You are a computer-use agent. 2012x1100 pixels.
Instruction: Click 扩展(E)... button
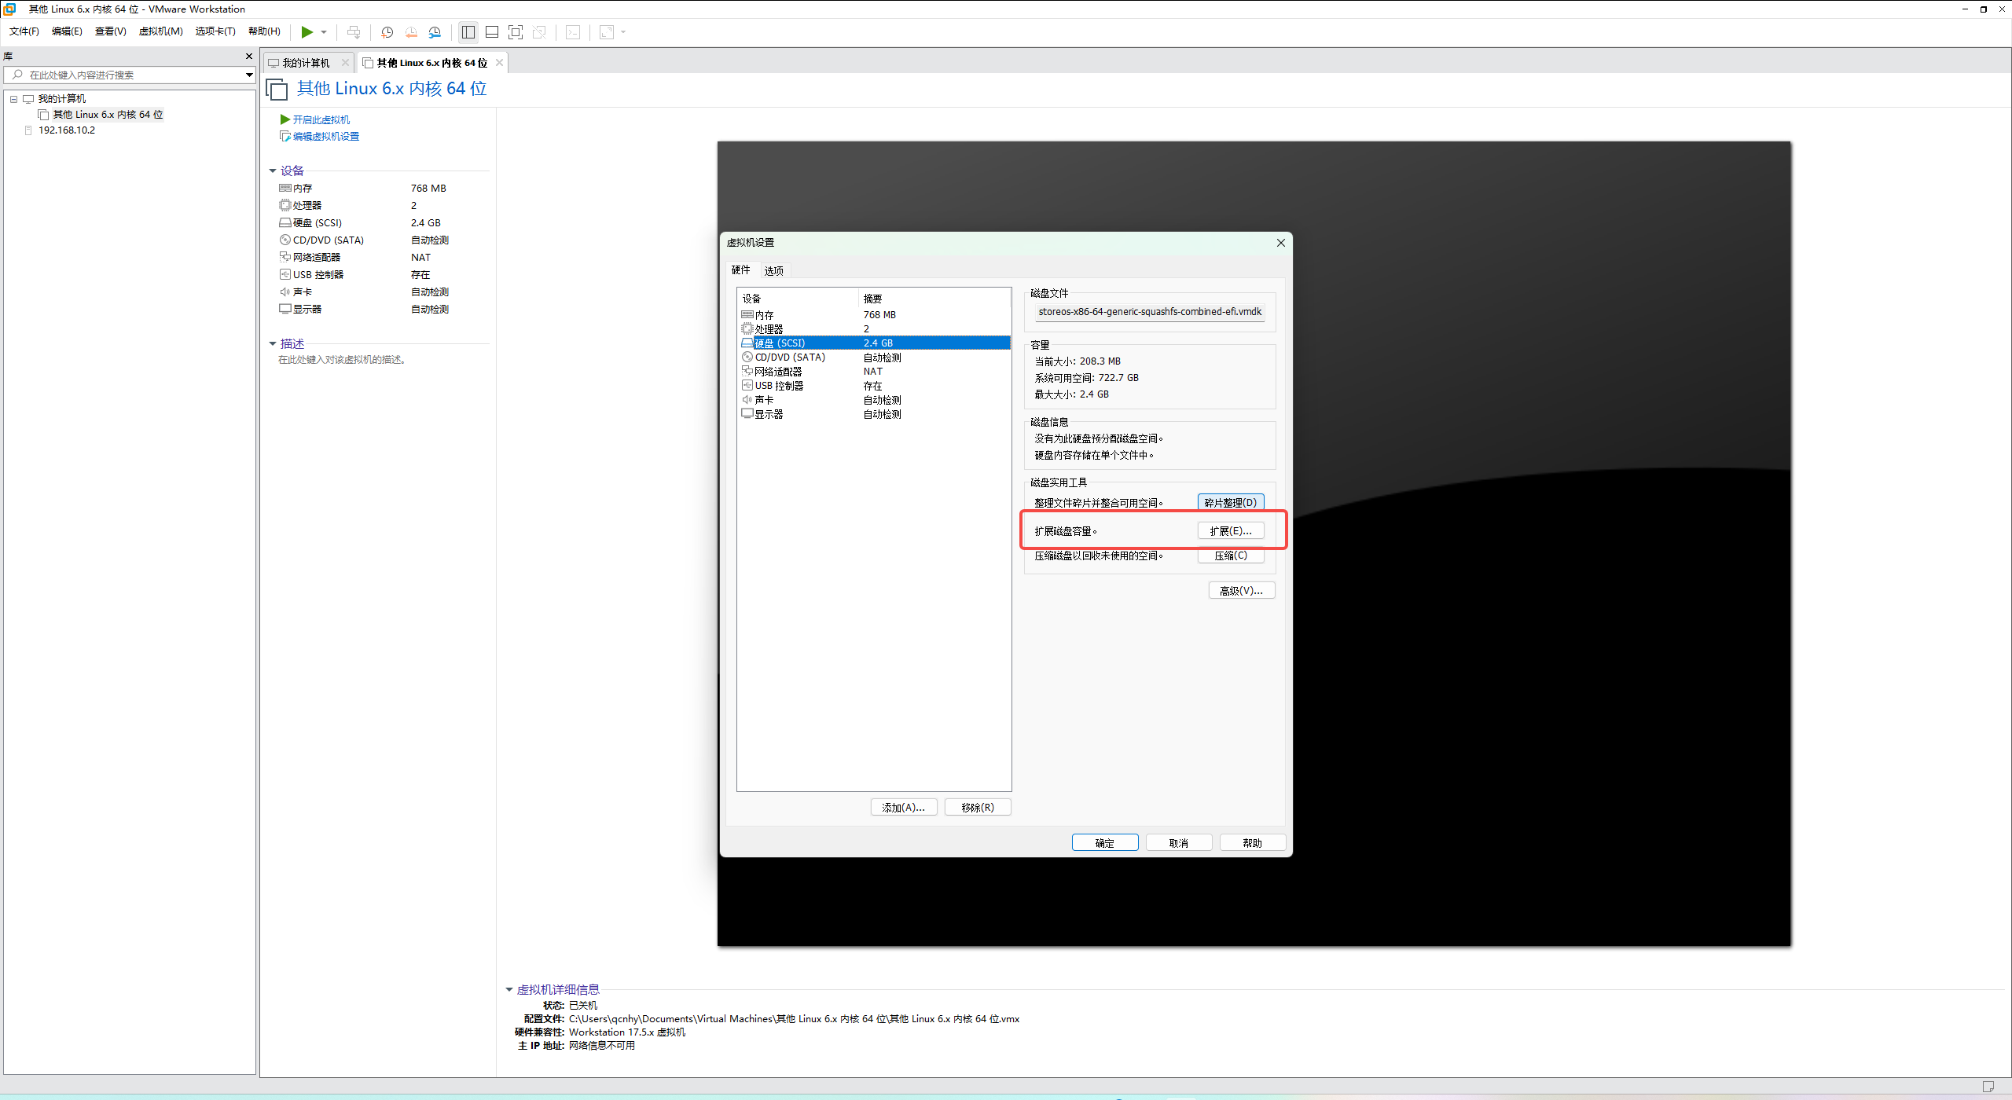point(1230,531)
